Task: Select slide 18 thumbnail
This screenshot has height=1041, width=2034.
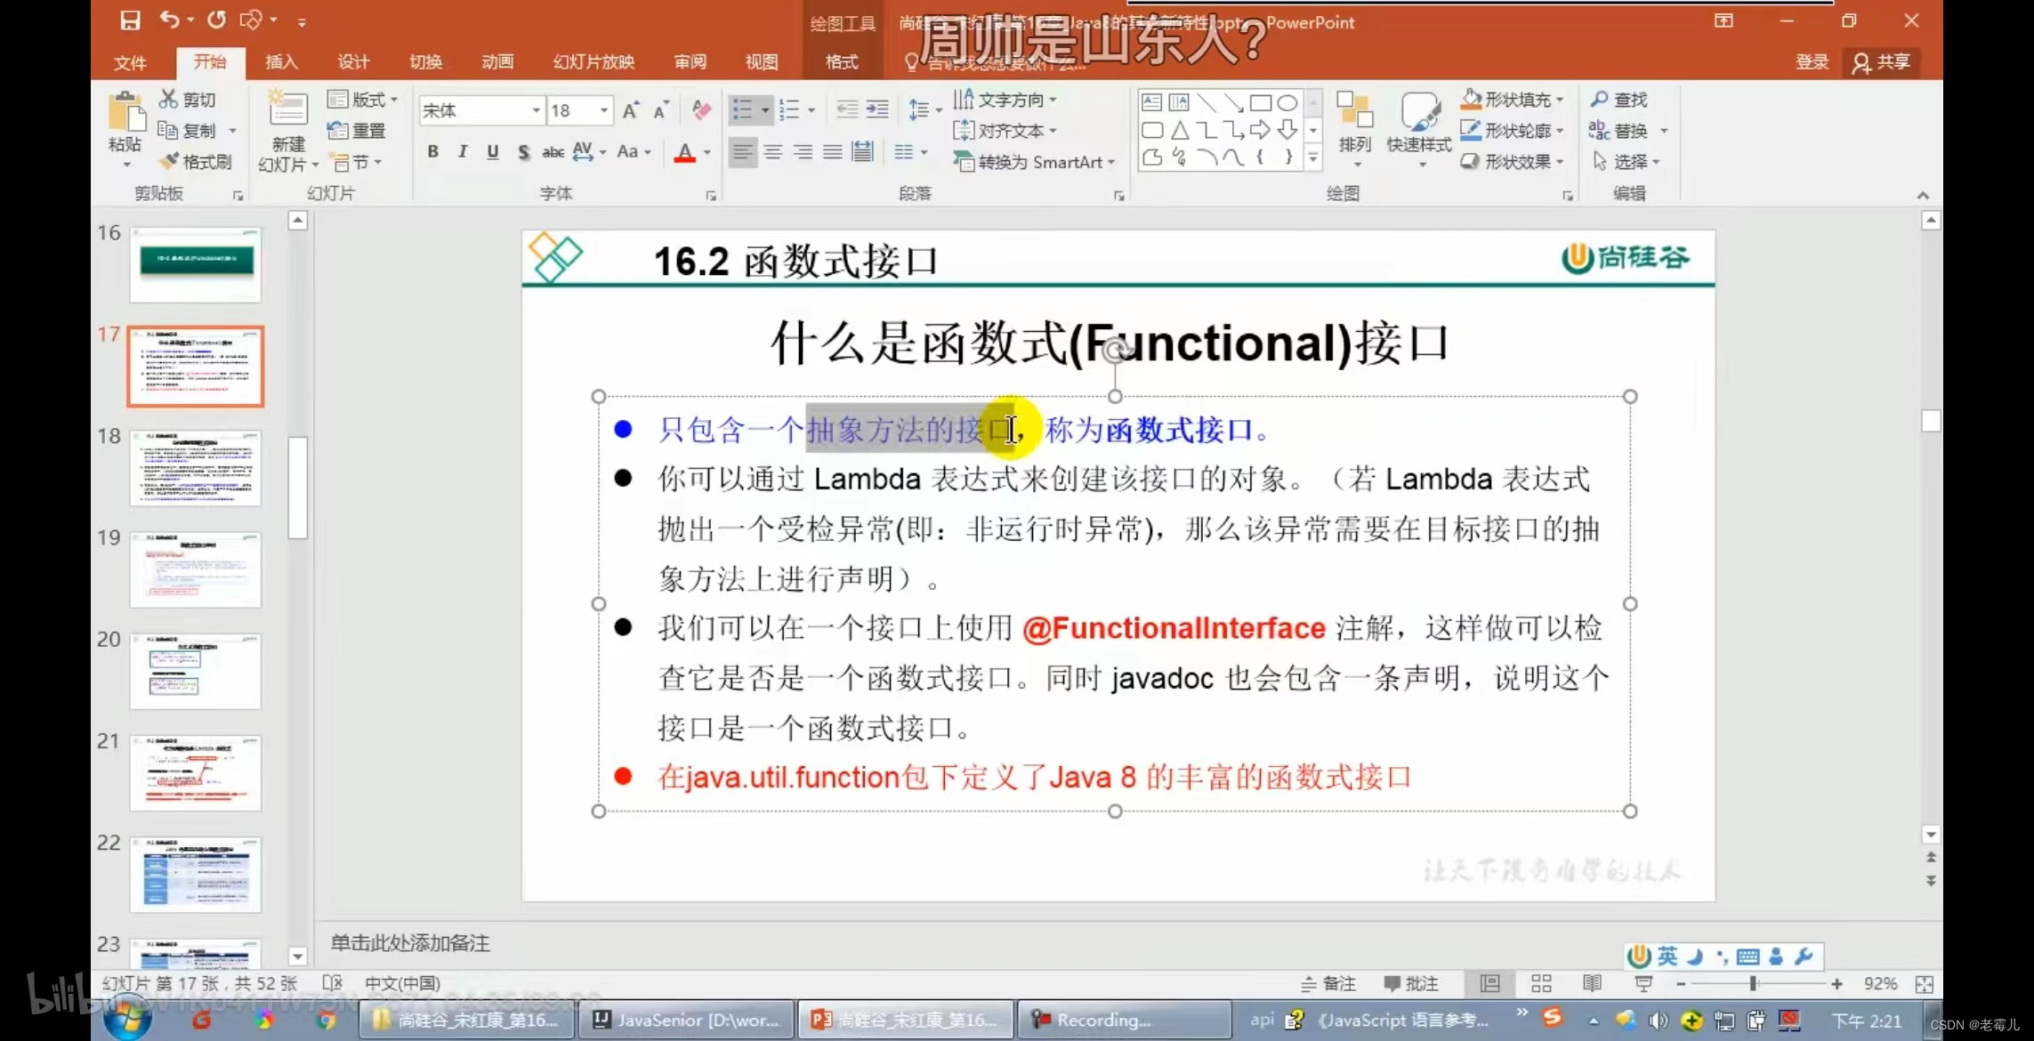Action: 196,468
